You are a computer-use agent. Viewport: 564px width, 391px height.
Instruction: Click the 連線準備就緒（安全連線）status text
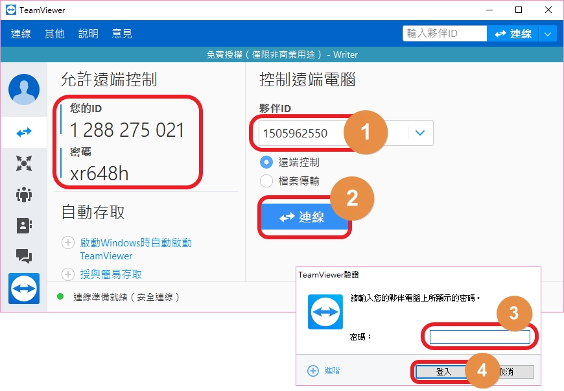pyautogui.click(x=126, y=297)
